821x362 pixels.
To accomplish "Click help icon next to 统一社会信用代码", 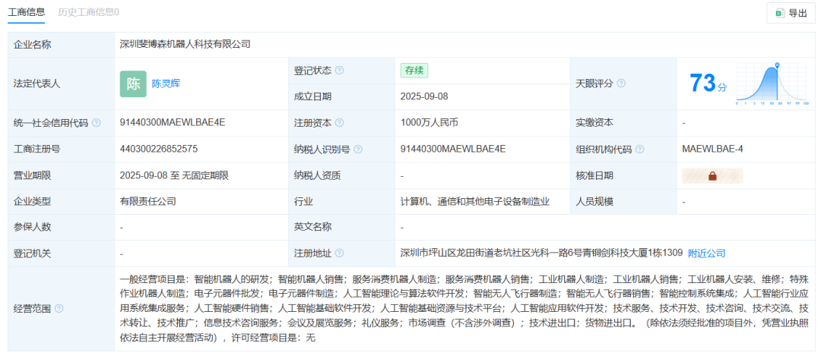I will coord(96,123).
